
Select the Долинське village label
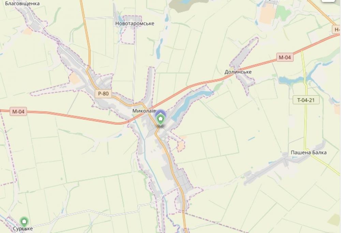pos(238,72)
